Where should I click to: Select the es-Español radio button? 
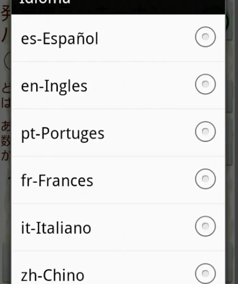205,37
